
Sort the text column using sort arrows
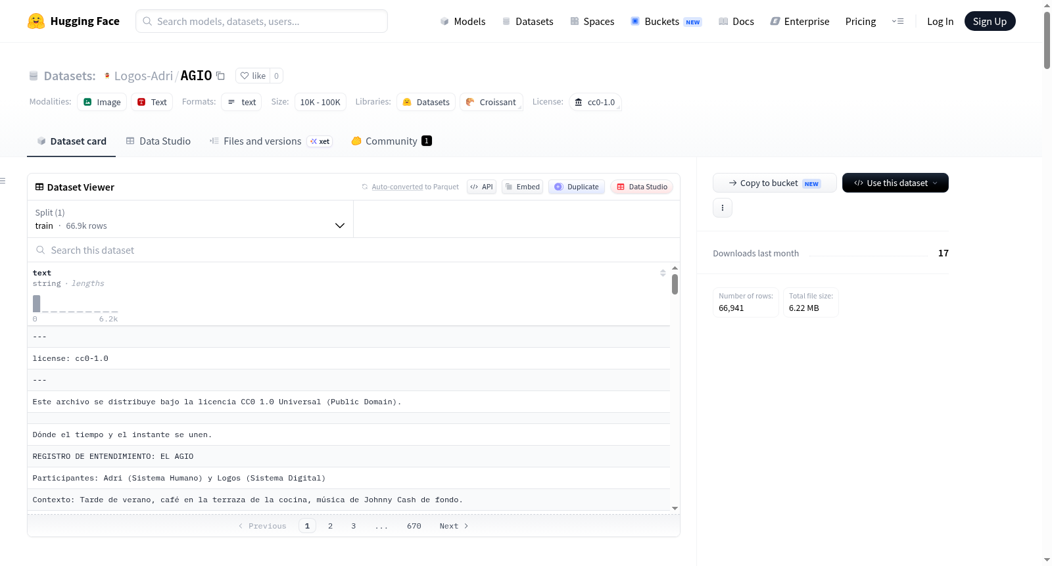tap(663, 273)
